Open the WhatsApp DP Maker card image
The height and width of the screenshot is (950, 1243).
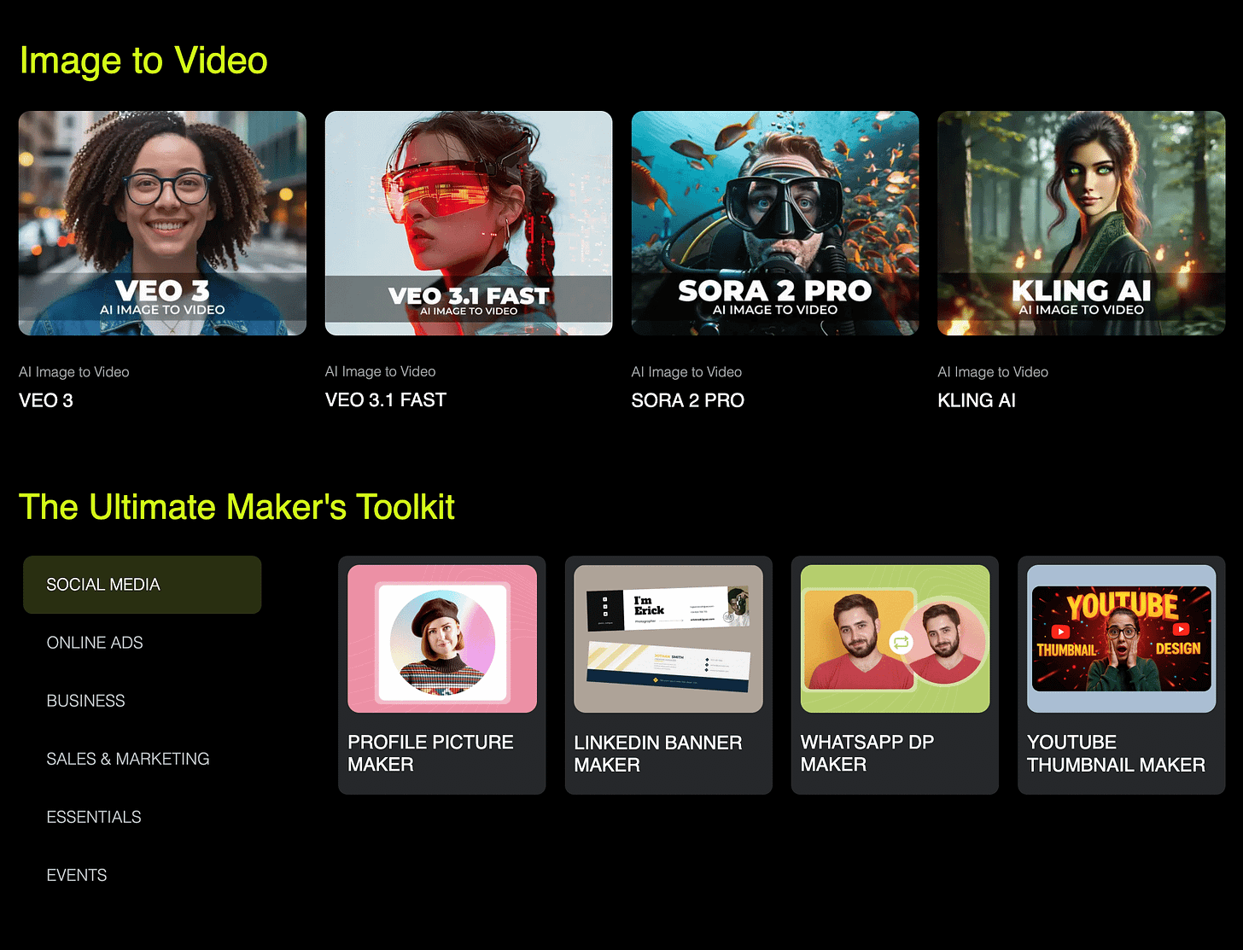pyautogui.click(x=895, y=638)
